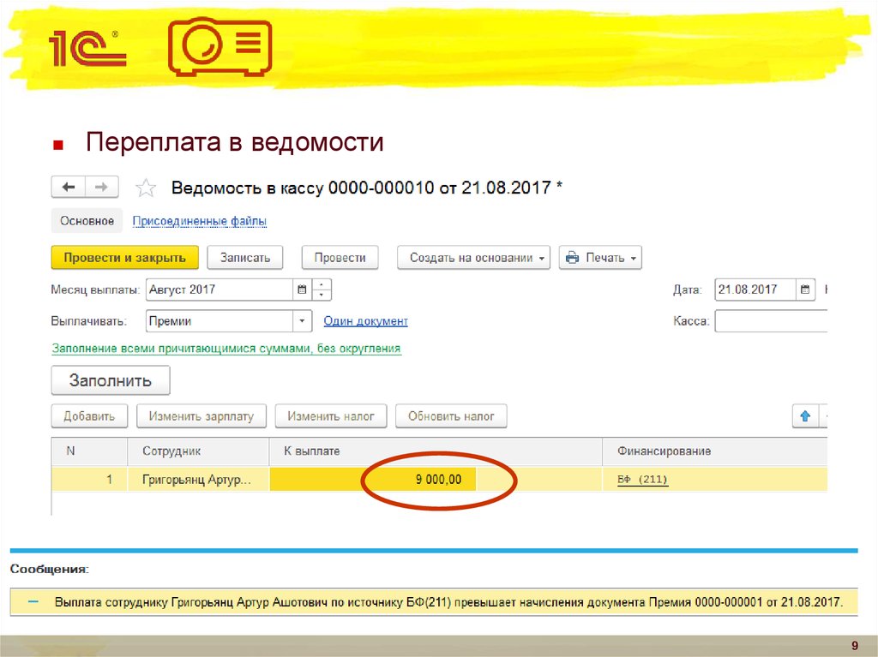
Task: Expand the Выплачивать dropdown arrow
Action: [302, 321]
